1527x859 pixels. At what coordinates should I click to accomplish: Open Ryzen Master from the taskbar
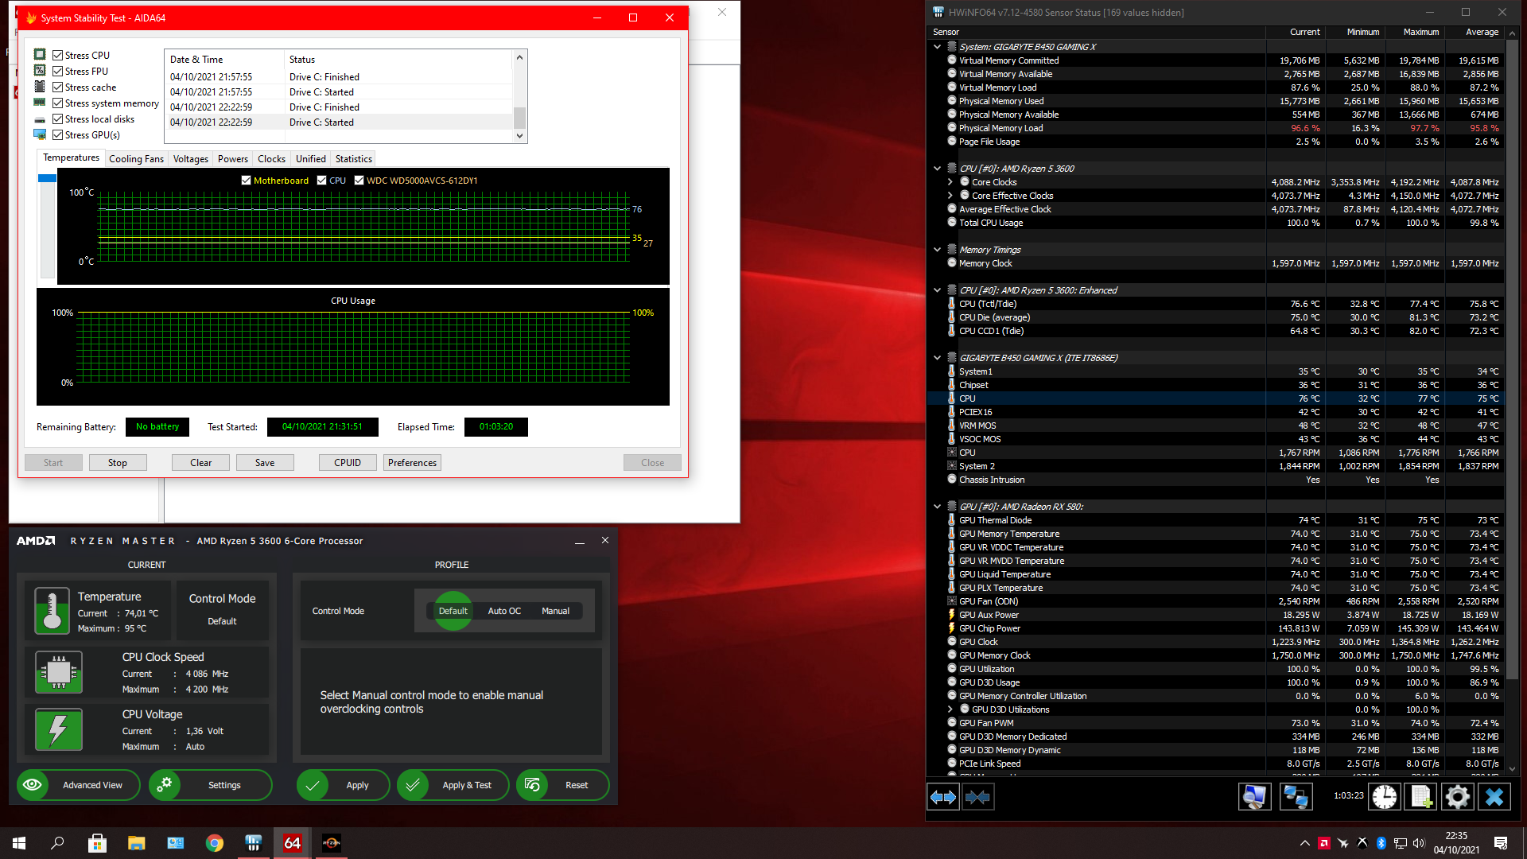coord(331,843)
